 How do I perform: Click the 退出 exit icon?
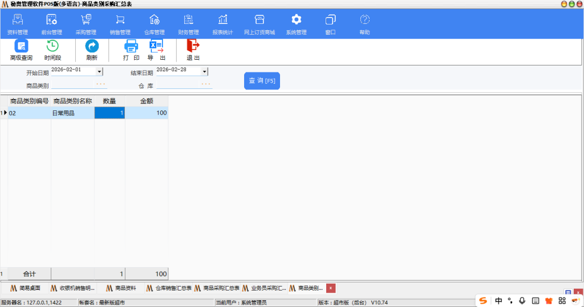[x=193, y=50]
